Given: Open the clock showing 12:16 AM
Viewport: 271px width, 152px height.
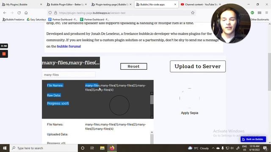Looking at the screenshot, I should pos(254,148).
